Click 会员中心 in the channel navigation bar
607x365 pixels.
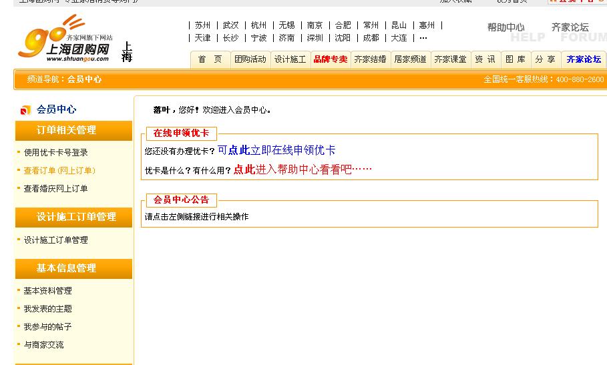coord(84,79)
